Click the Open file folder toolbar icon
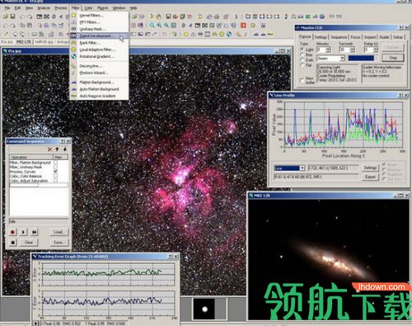Screen dimensions: 412x326 (5, 17)
